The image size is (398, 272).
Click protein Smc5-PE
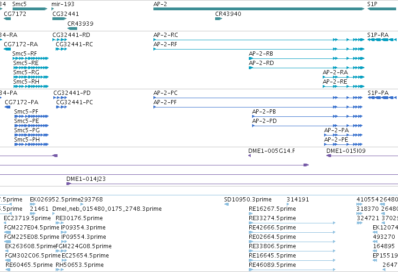point(31,126)
